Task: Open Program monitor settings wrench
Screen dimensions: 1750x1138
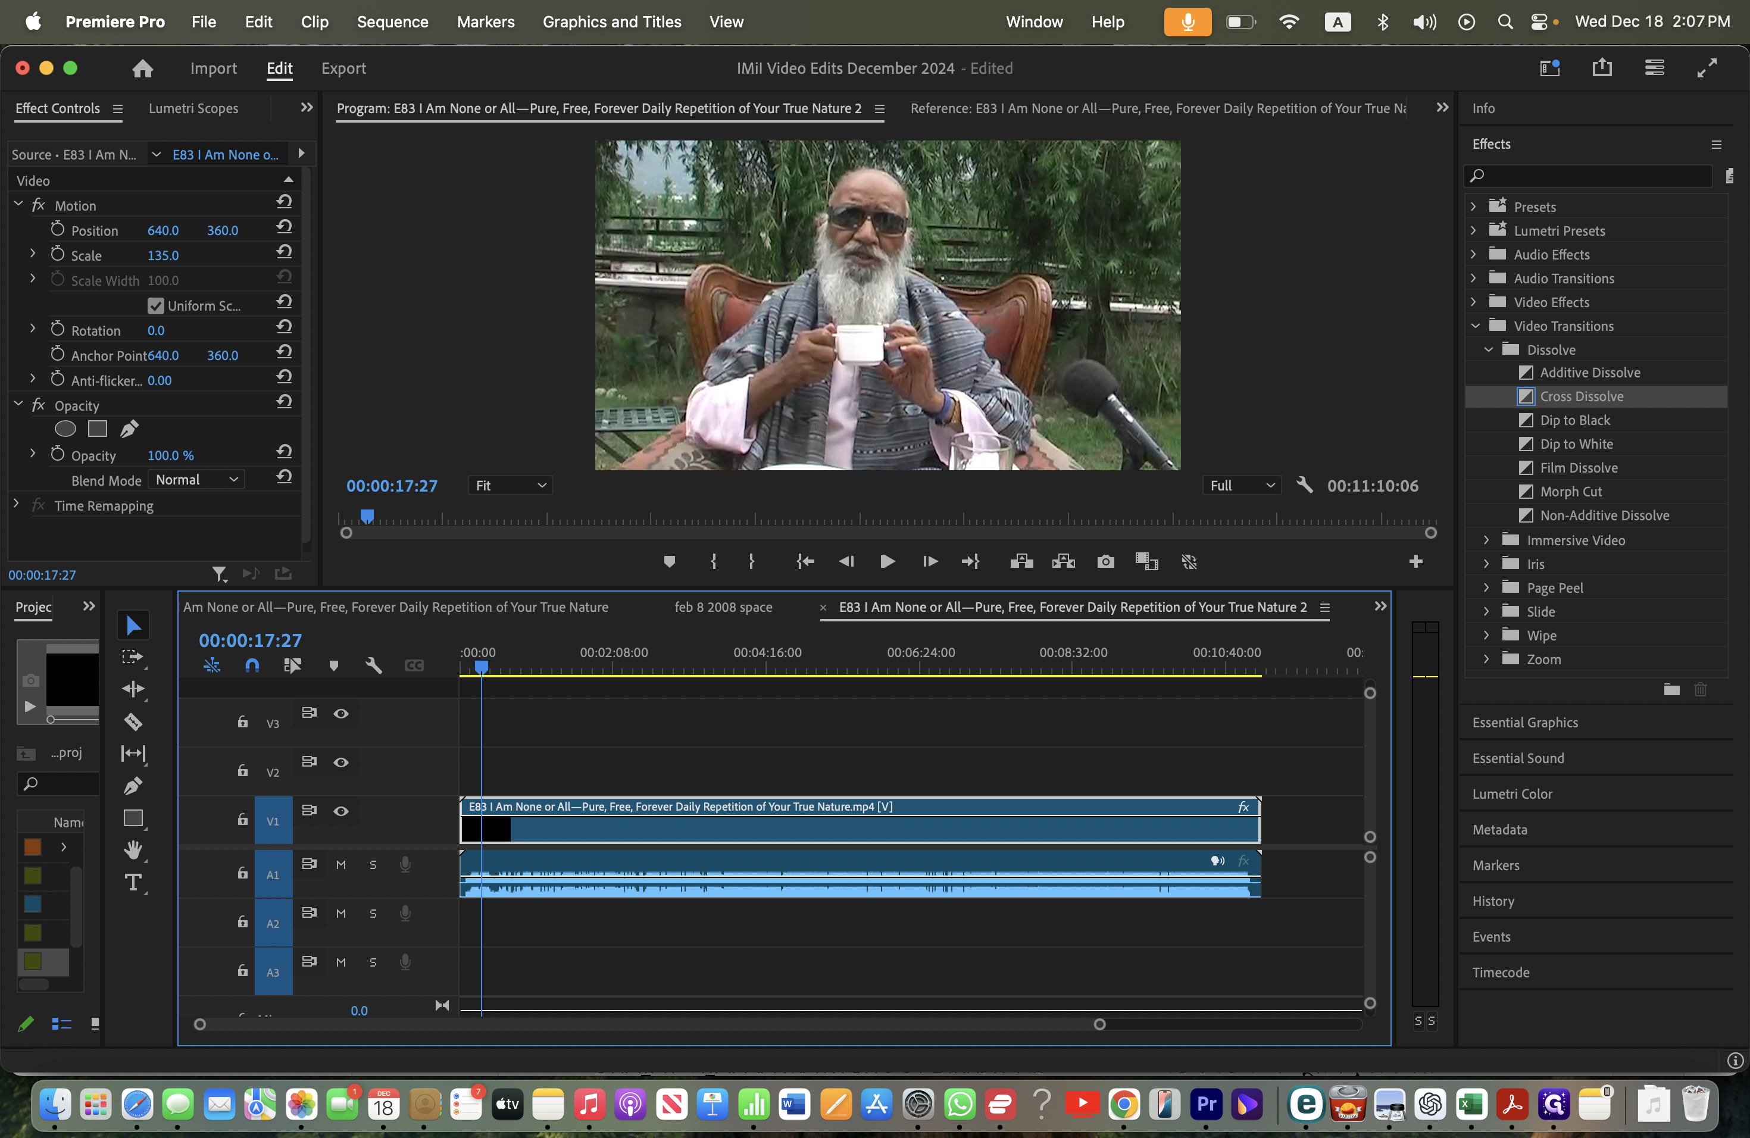Action: point(1304,485)
